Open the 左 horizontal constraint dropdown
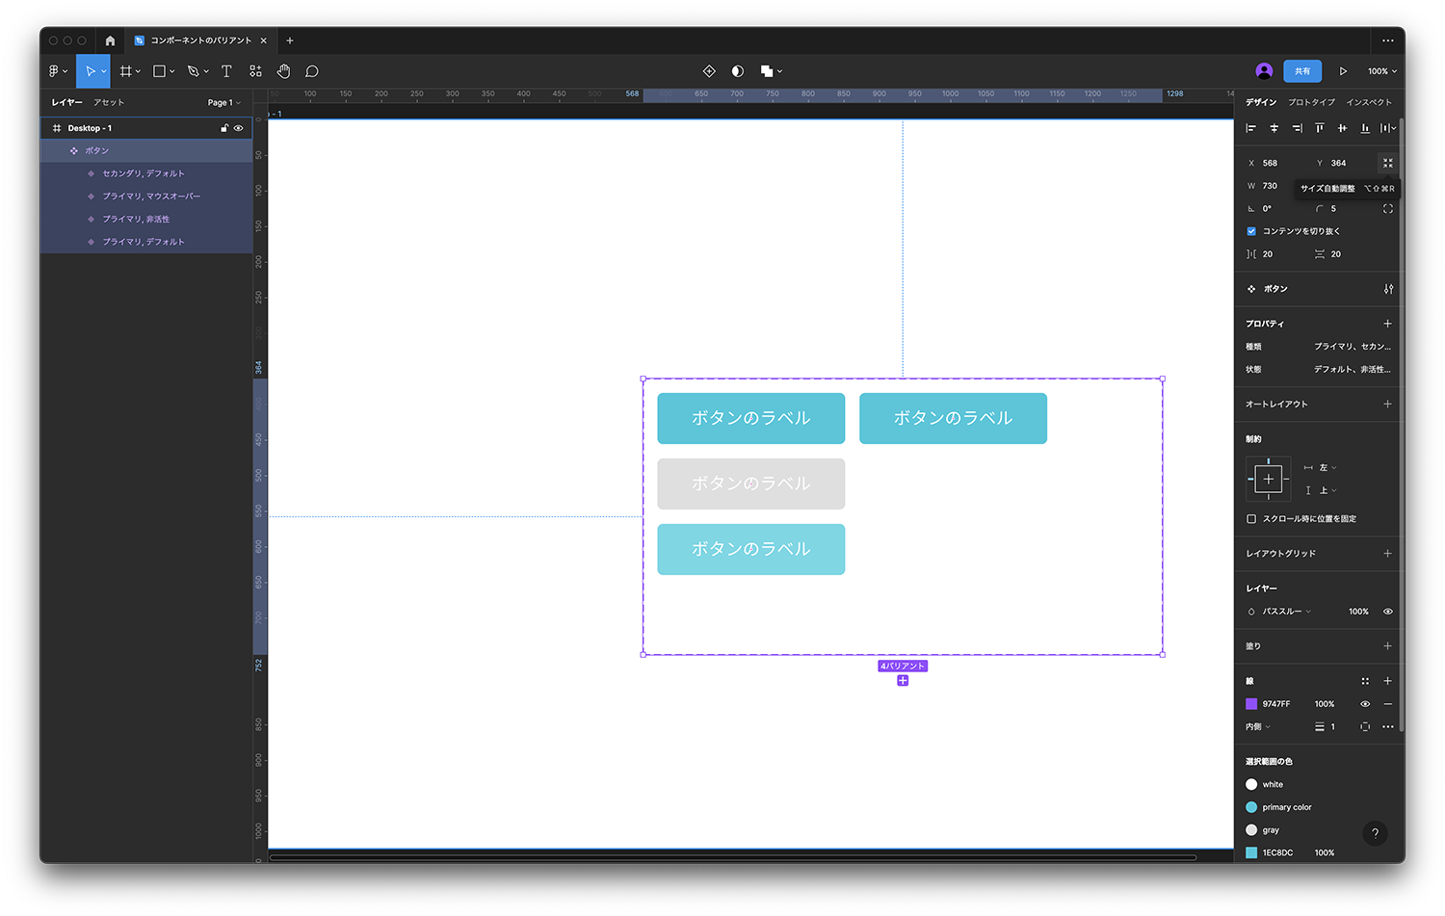The image size is (1445, 916). (1327, 468)
